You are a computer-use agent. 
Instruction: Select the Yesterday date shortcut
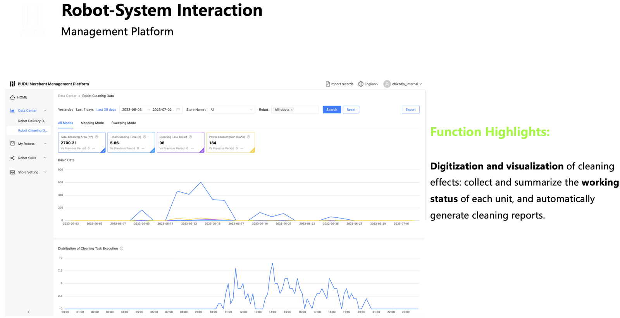tap(65, 110)
